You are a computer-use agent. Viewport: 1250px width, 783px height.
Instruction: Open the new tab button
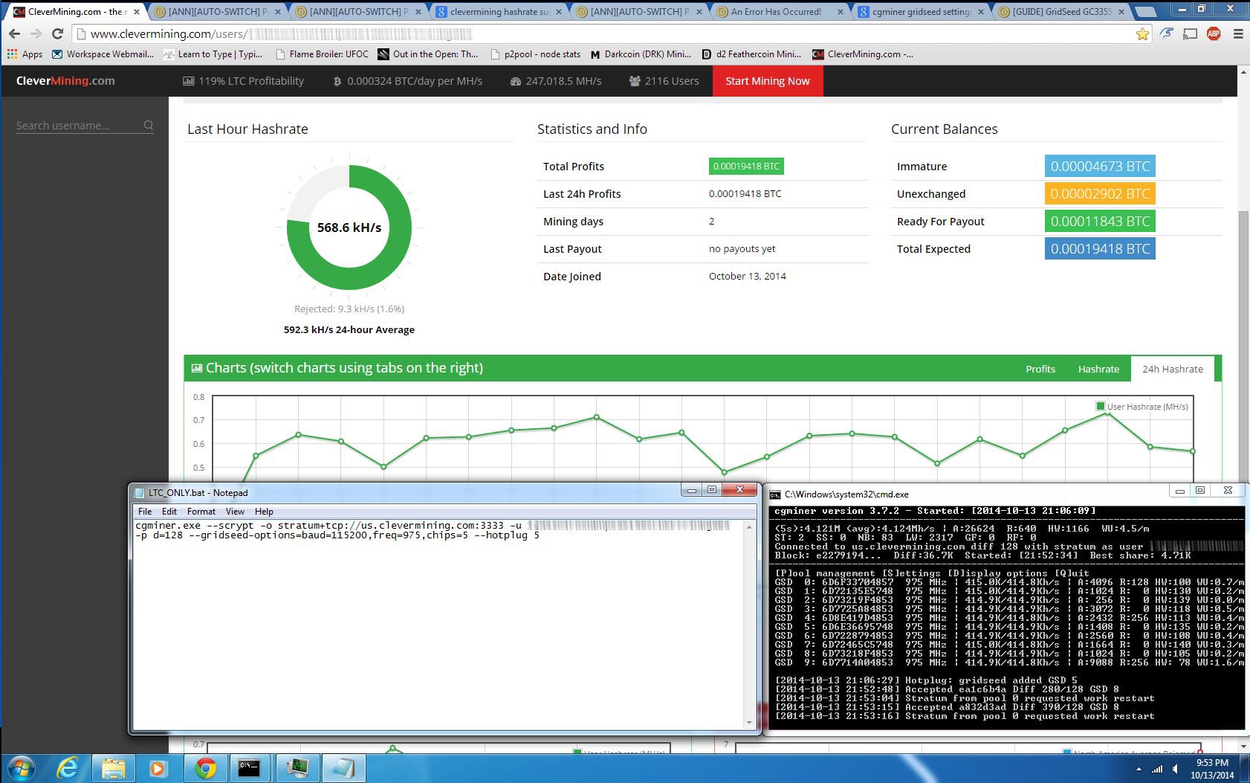[x=1145, y=12]
